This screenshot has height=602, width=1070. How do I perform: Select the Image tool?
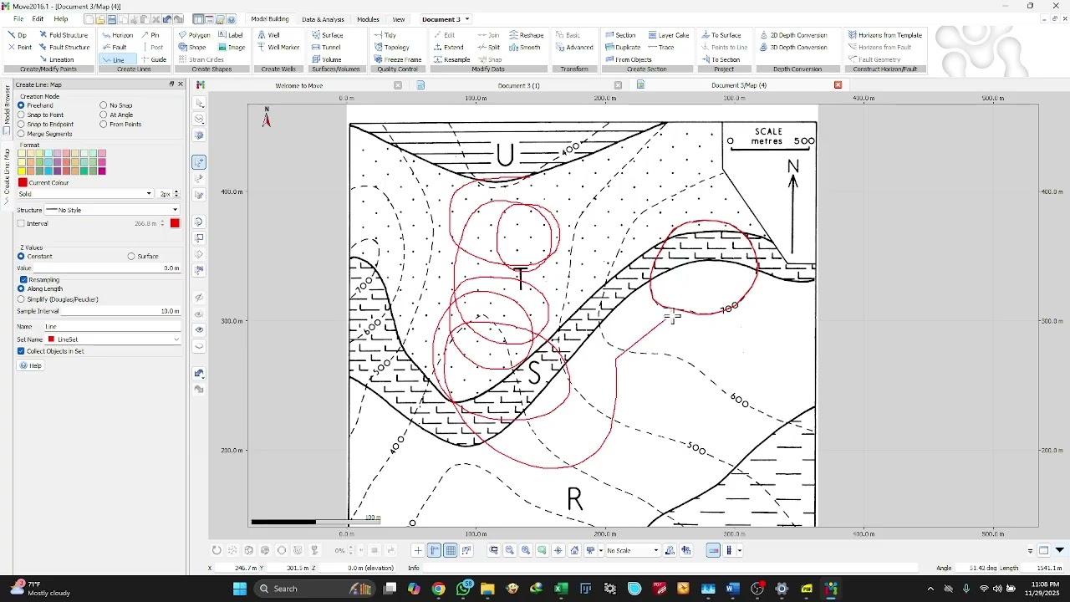pyautogui.click(x=232, y=48)
